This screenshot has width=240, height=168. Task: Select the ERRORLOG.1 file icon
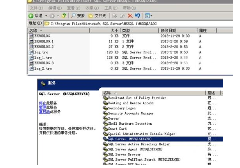tap(31, 41)
